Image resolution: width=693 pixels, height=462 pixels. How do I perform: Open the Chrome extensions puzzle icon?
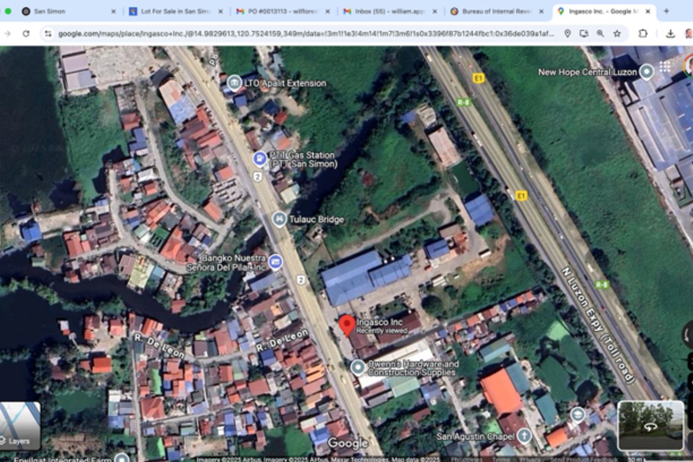coord(643,34)
